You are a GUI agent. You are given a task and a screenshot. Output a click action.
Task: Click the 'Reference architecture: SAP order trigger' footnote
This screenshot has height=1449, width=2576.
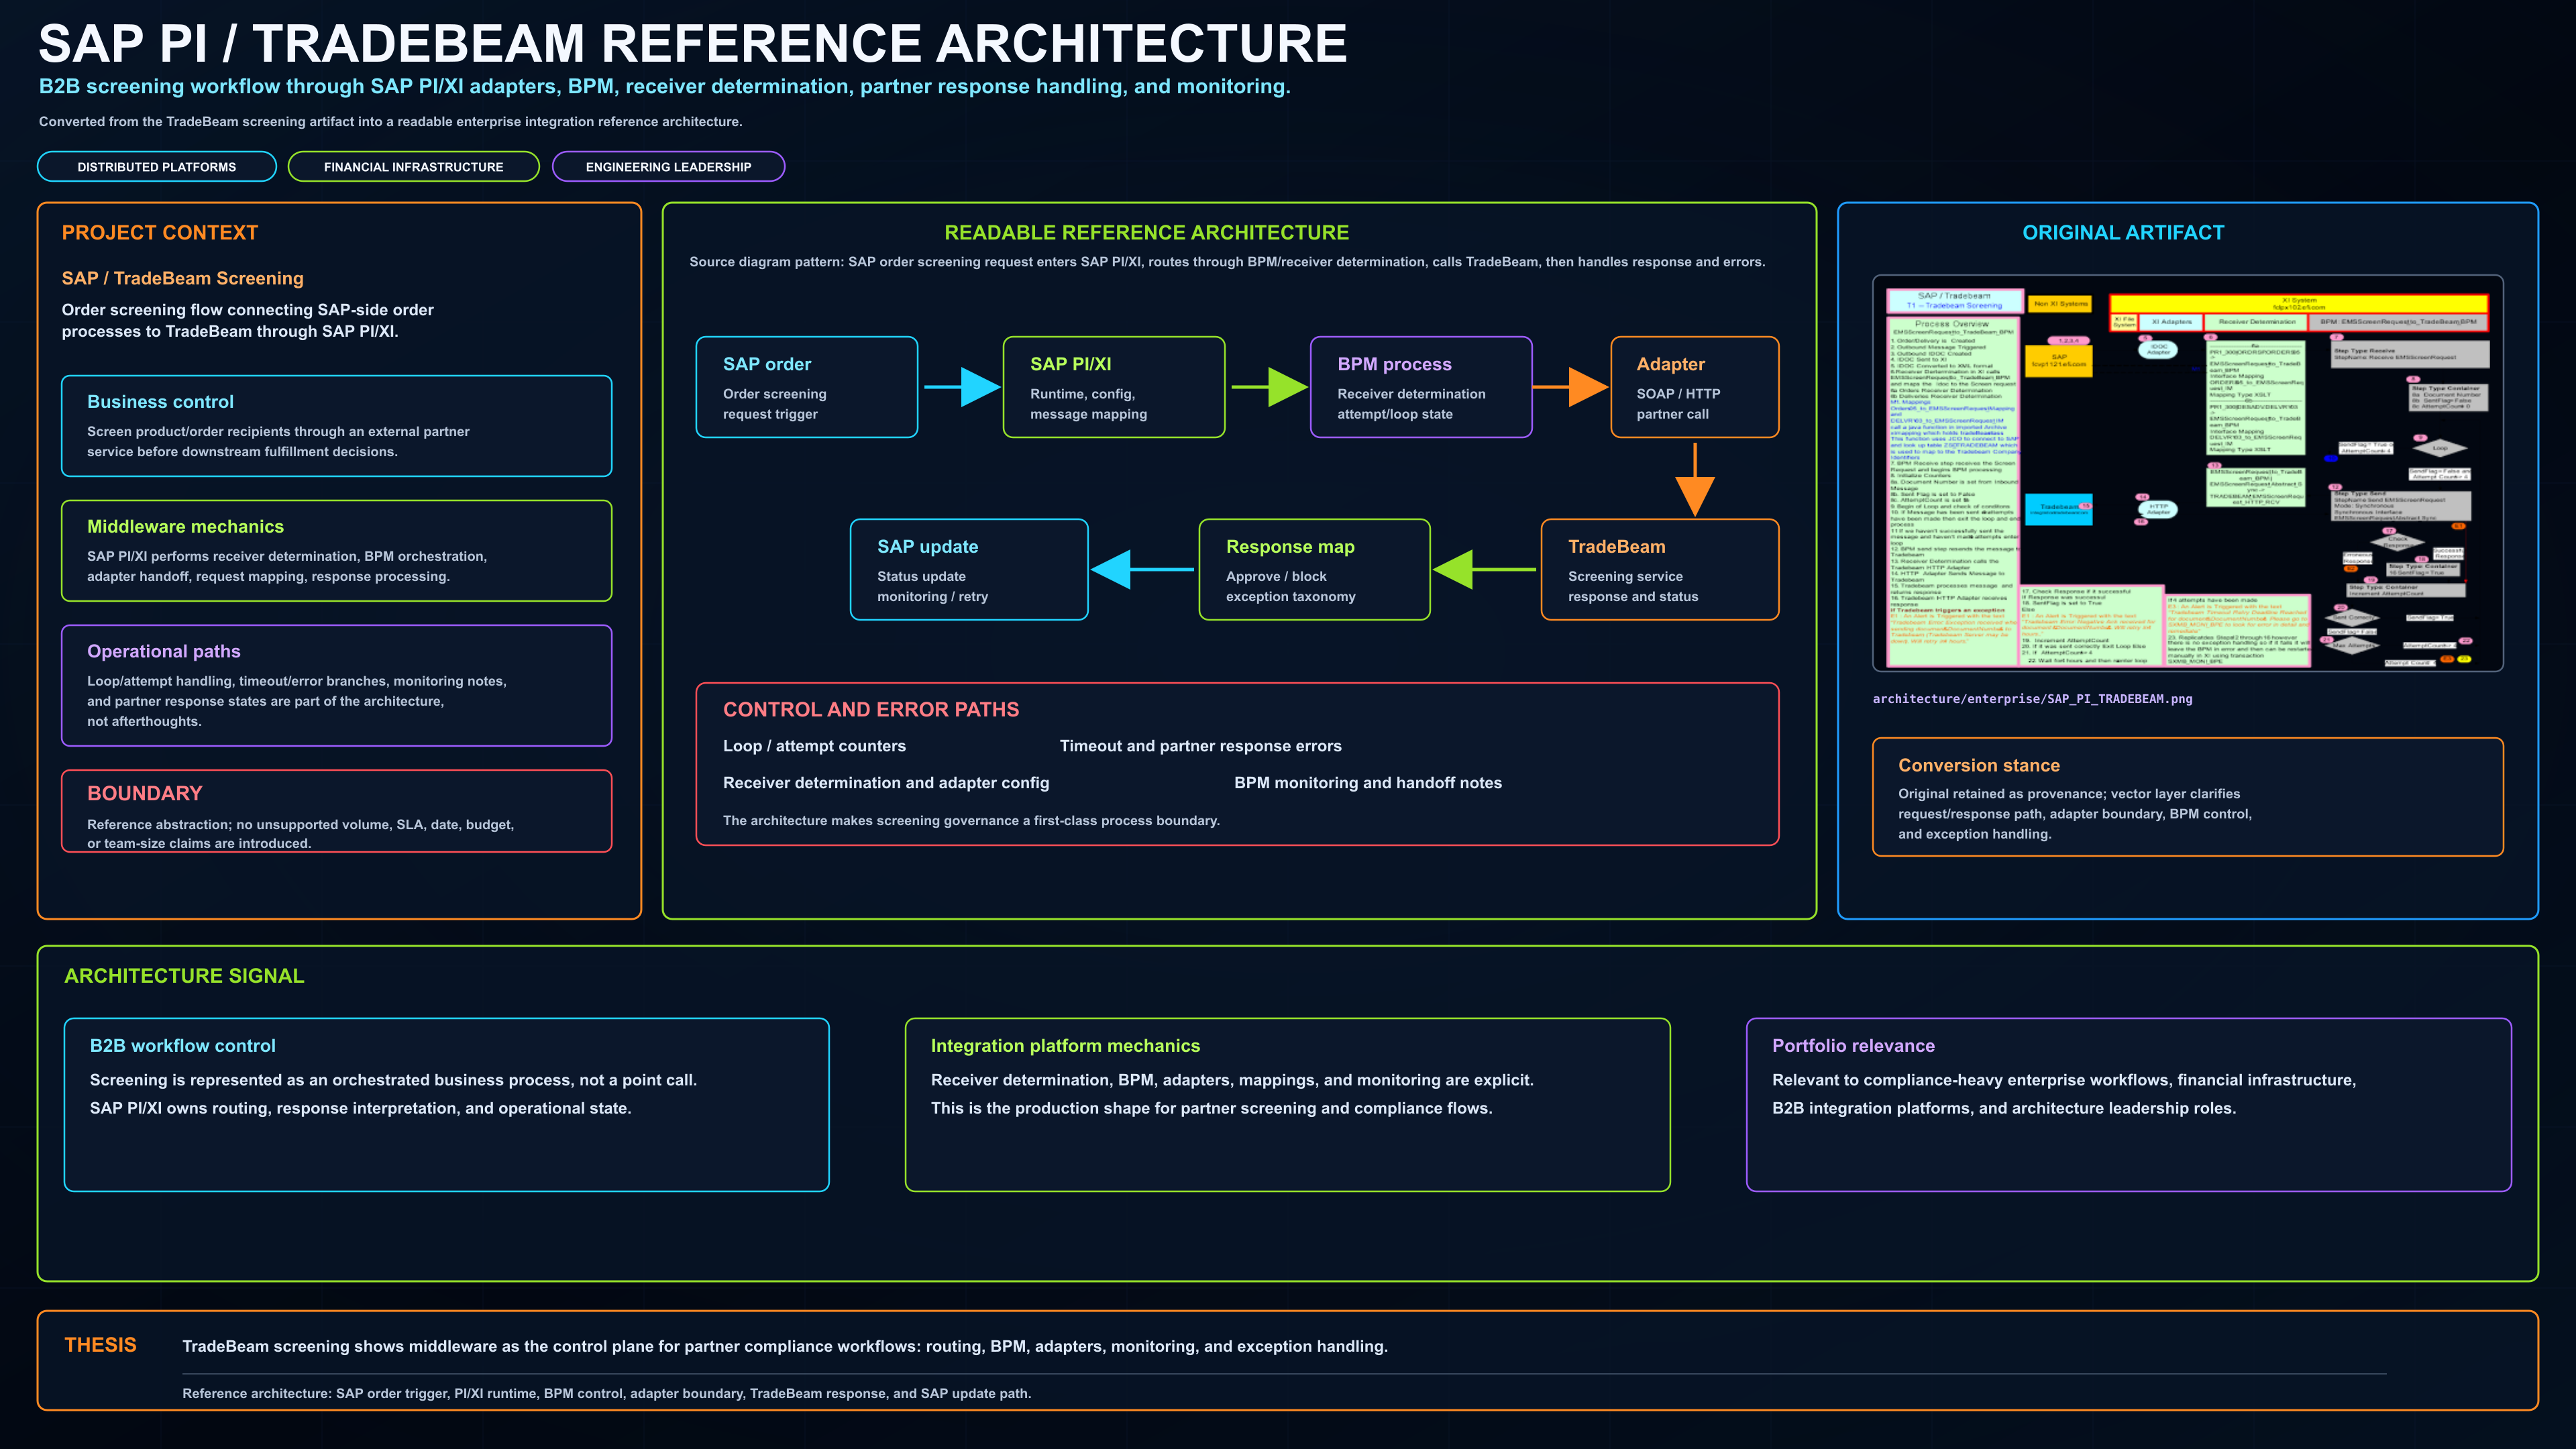click(606, 1394)
